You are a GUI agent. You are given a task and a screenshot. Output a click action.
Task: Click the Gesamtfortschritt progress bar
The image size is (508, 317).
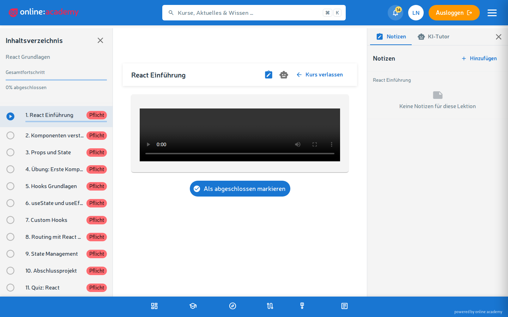56,80
